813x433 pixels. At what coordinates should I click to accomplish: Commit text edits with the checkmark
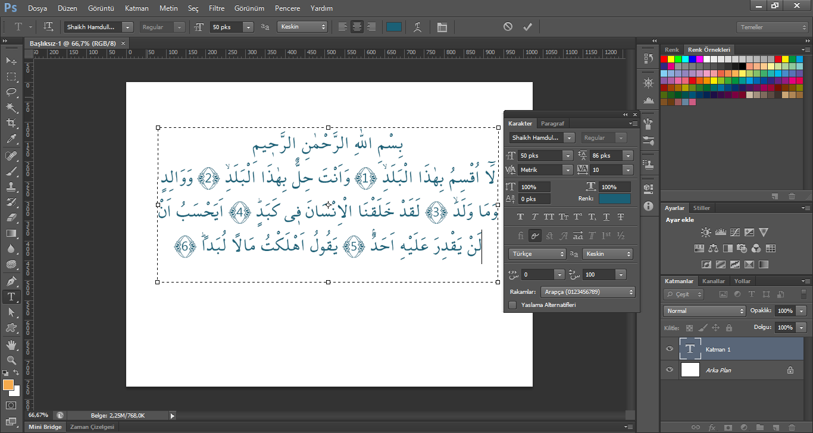[527, 27]
